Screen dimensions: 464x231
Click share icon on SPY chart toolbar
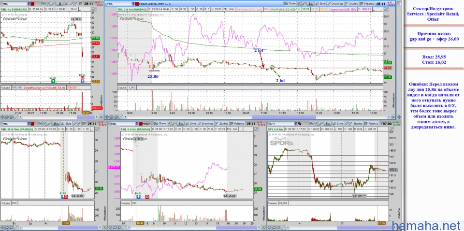tap(311, 124)
